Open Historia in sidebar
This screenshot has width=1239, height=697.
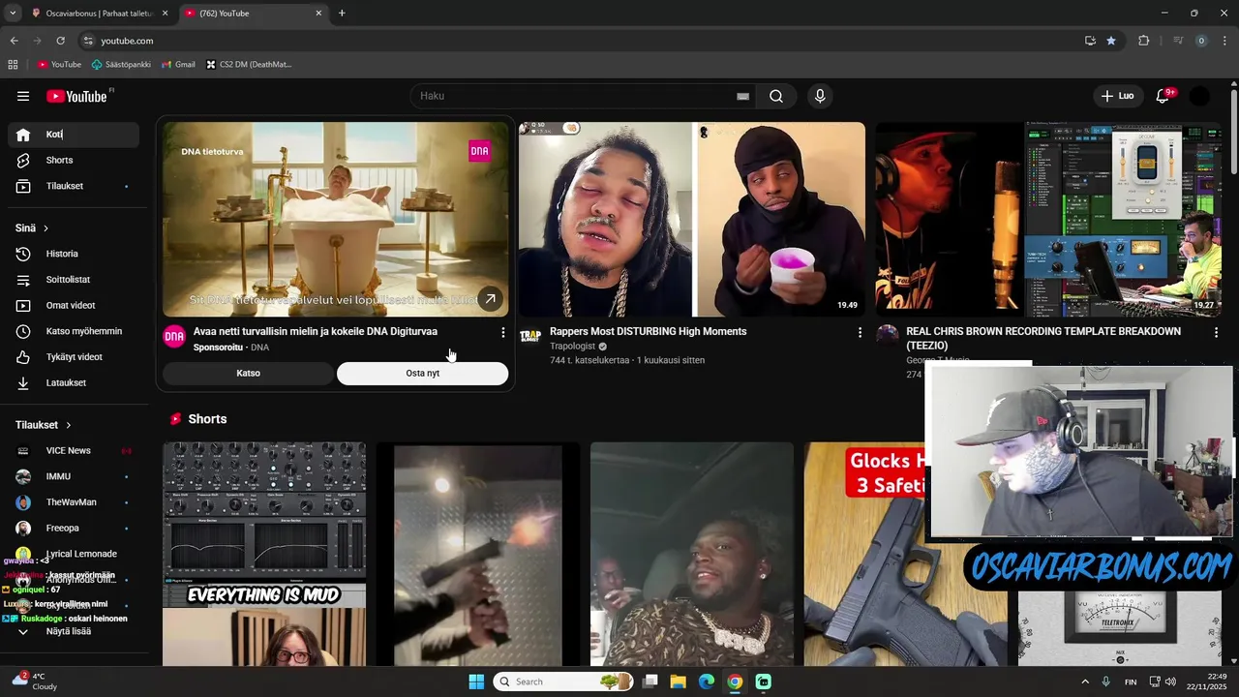(x=74, y=254)
